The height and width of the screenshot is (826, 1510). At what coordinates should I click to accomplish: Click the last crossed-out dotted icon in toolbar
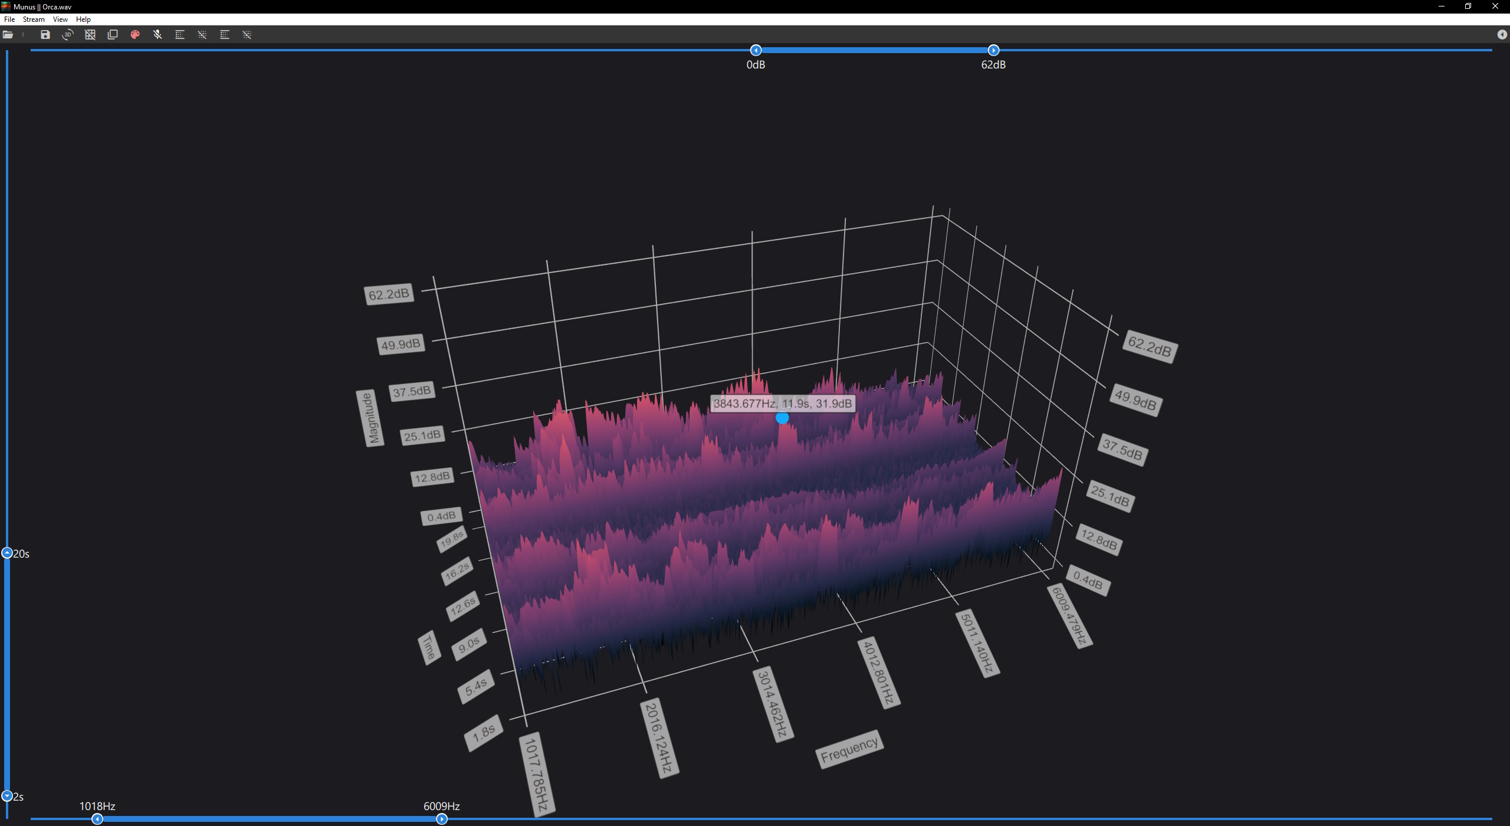[247, 35]
